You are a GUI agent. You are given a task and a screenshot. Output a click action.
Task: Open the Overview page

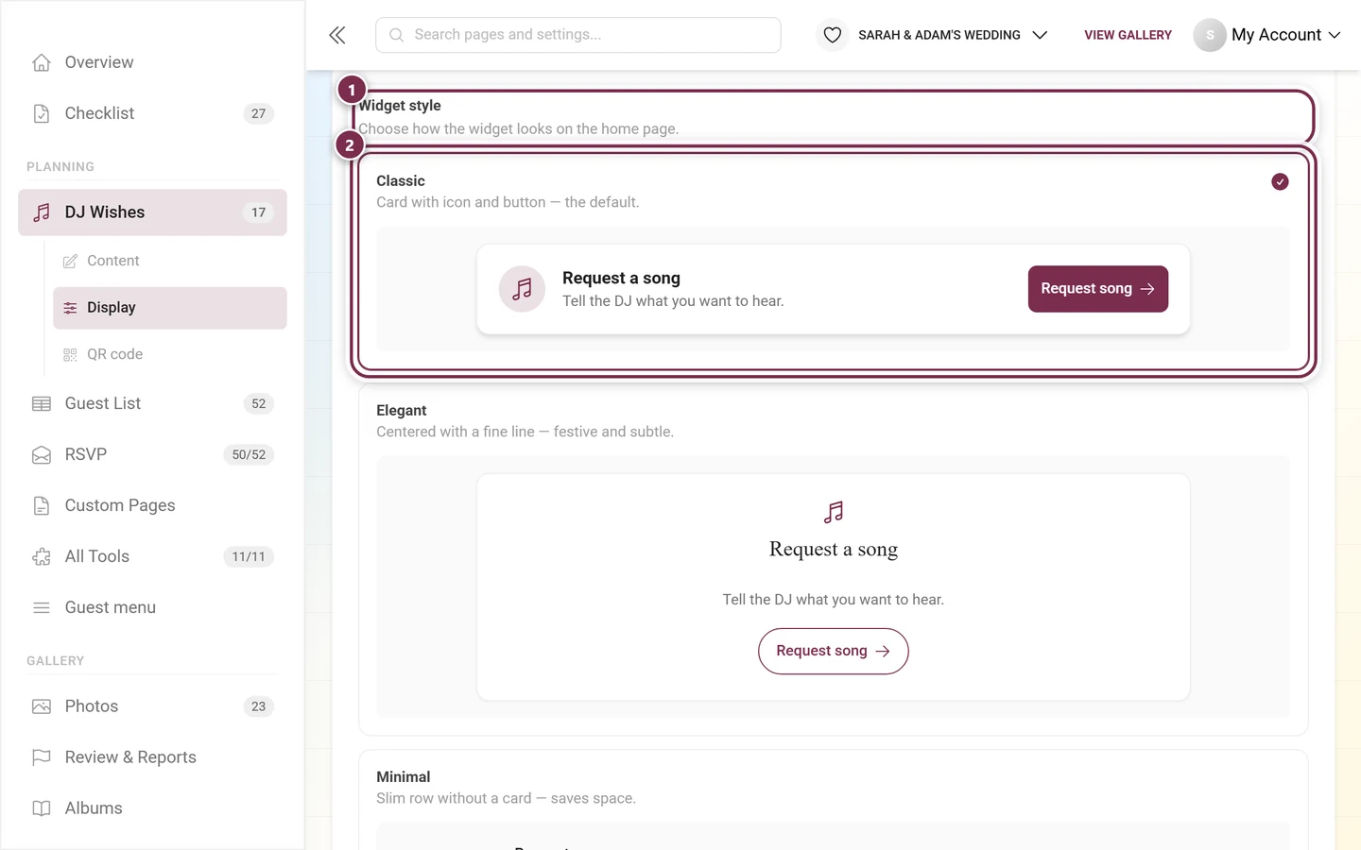coord(152,62)
